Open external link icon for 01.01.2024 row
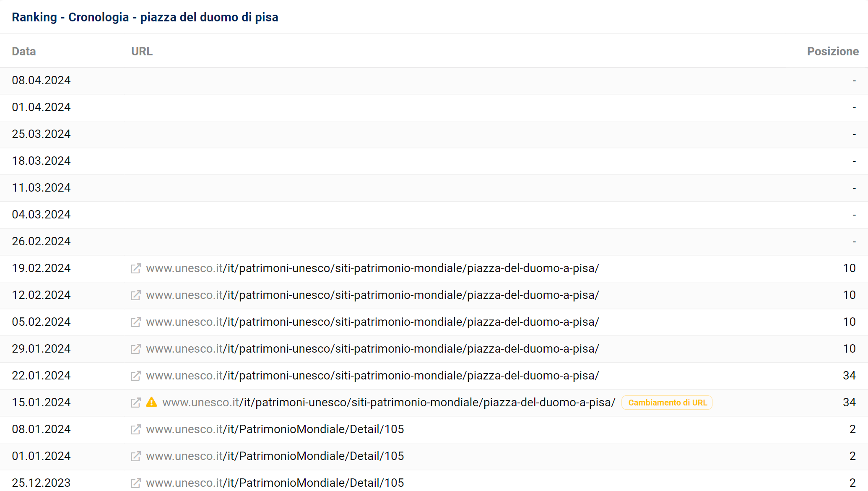This screenshot has width=868, height=491. tap(135, 457)
